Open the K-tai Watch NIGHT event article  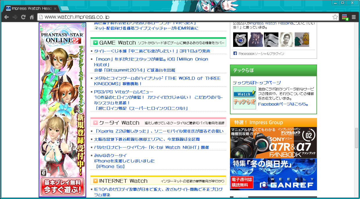pos(152,148)
